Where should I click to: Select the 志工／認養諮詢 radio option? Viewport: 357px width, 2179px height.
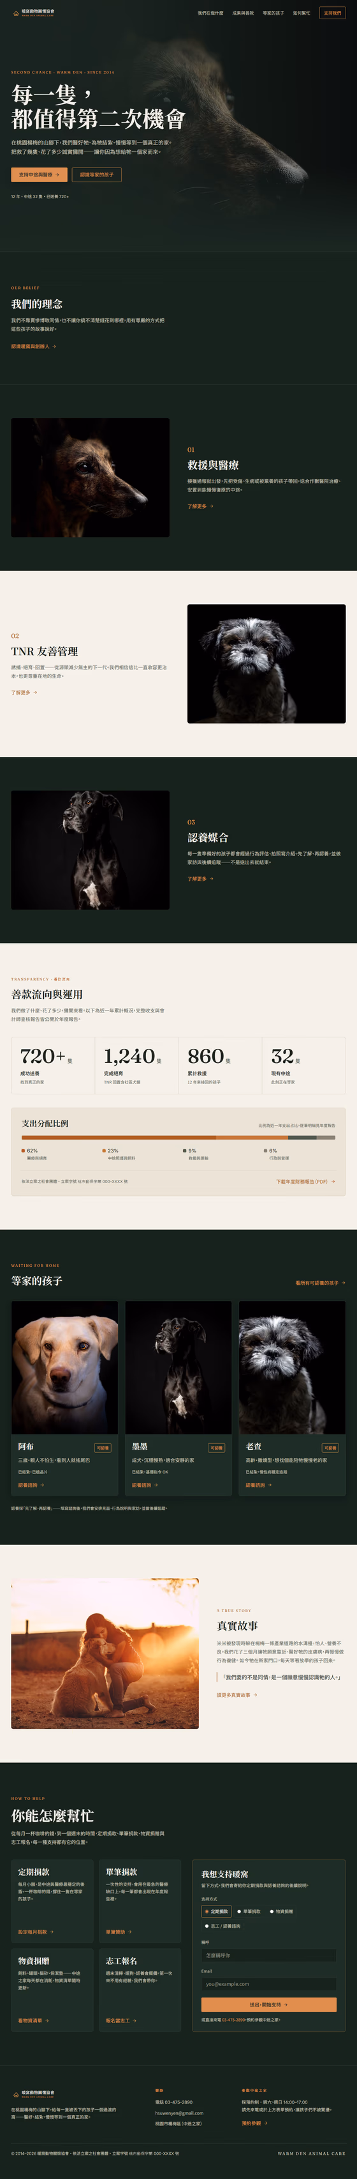coord(223,1926)
